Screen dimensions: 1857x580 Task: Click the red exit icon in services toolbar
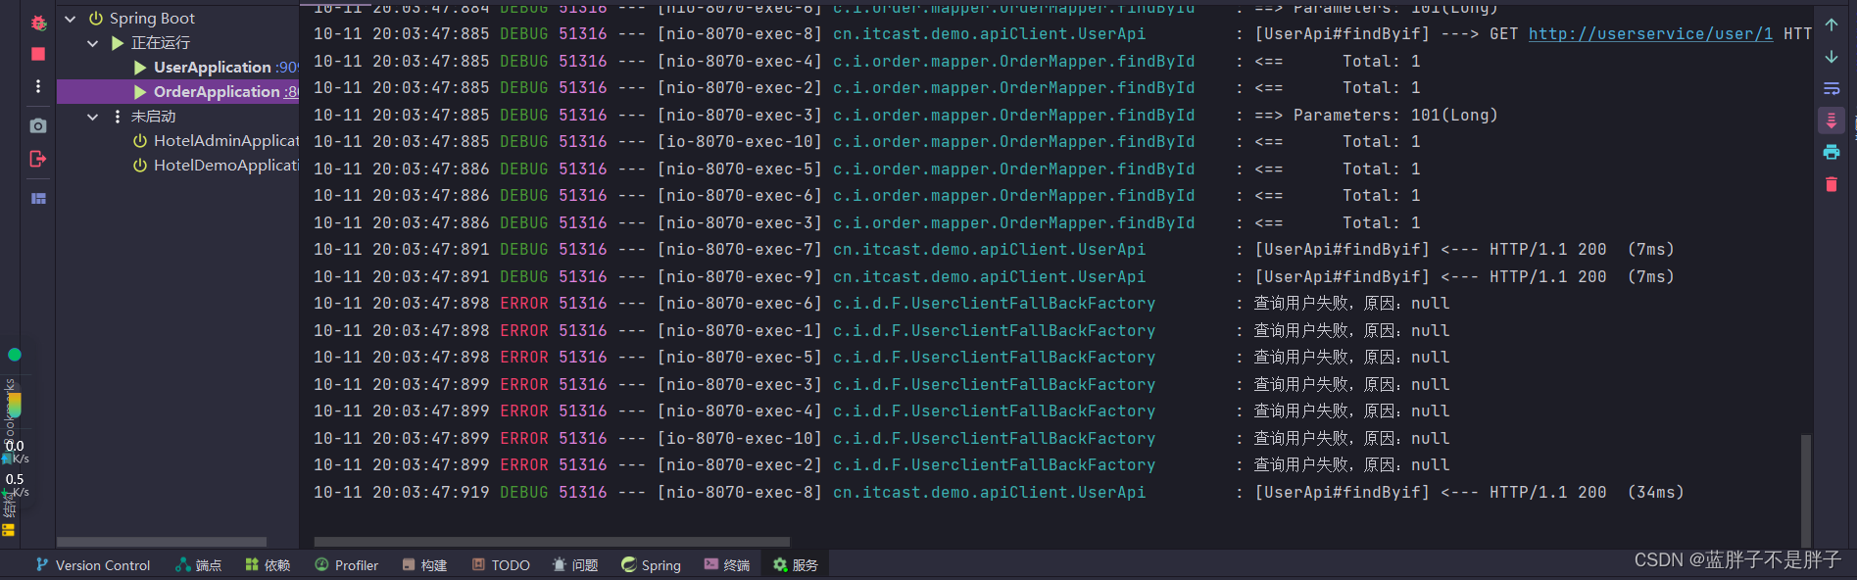[38, 159]
